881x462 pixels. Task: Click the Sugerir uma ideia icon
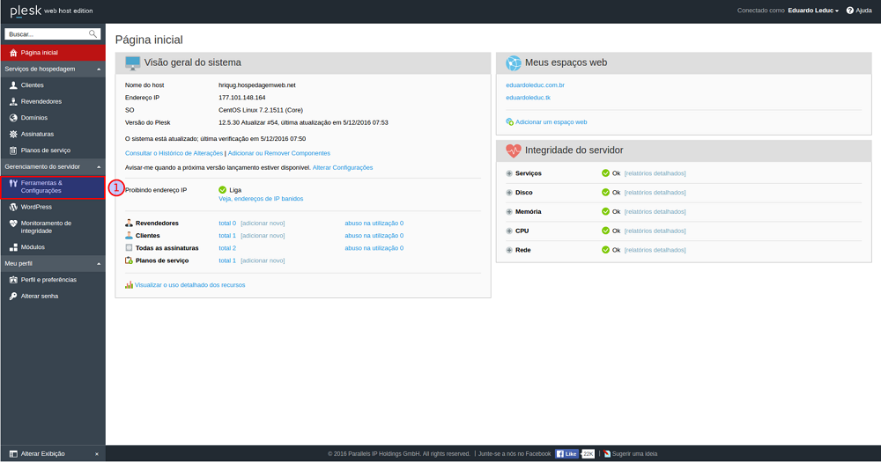tap(606, 454)
